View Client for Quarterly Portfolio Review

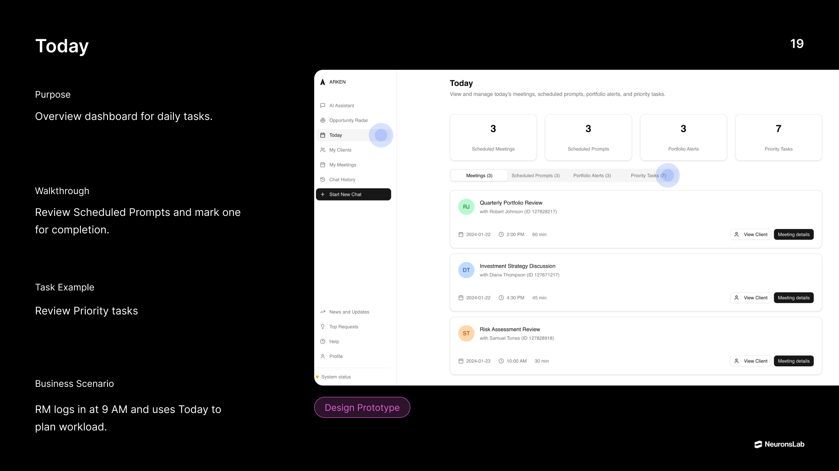click(x=750, y=235)
